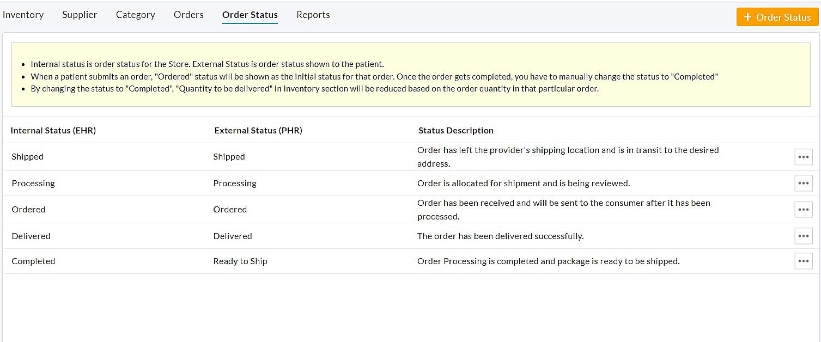Screen dimensions: 821x342
Task: Open the actions menu for the Delivered status row
Action: [x=803, y=236]
